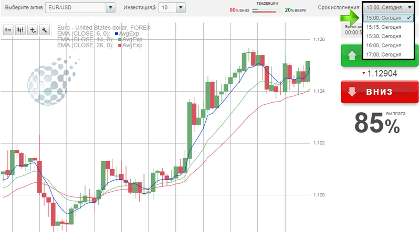Viewport: 420px width, 232px height.
Task: Click the down arrow on the red button
Action: tap(351, 91)
